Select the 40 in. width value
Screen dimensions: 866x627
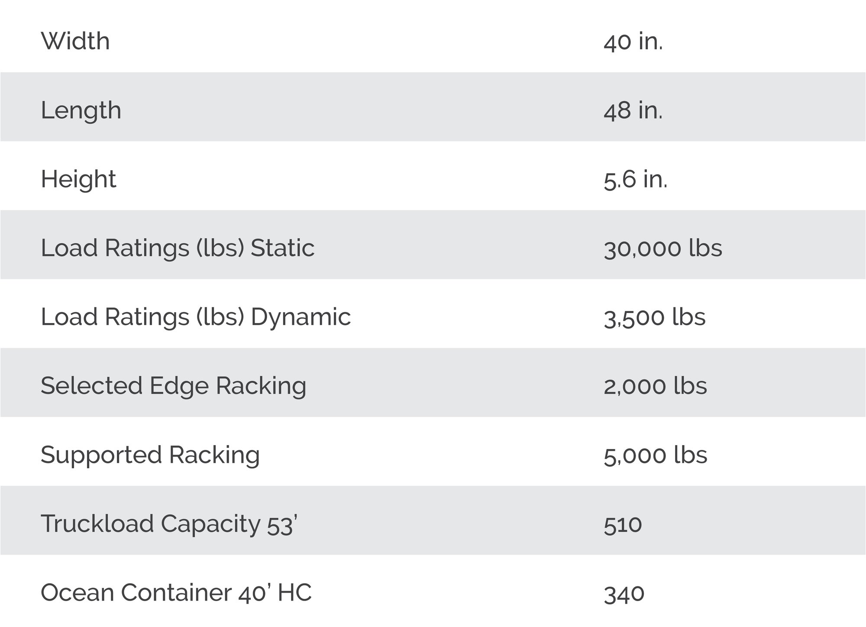point(633,42)
